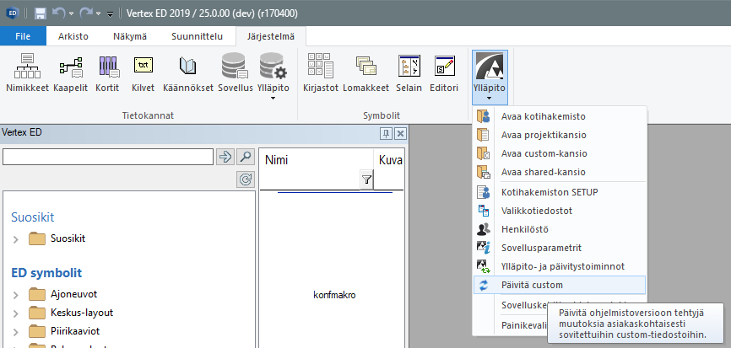
Task: Select Päivitä custom menu entry
Action: pos(532,285)
